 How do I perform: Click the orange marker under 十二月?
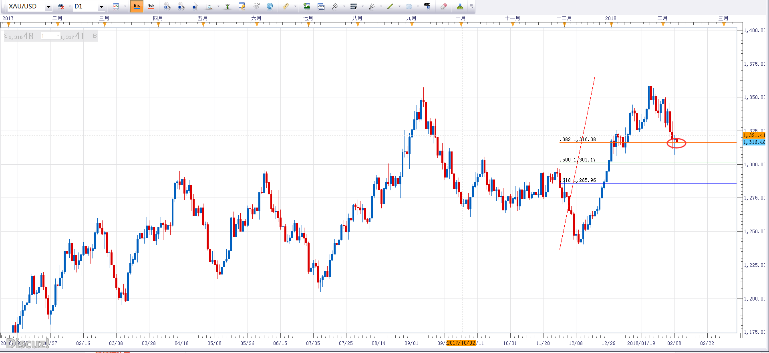(x=565, y=24)
